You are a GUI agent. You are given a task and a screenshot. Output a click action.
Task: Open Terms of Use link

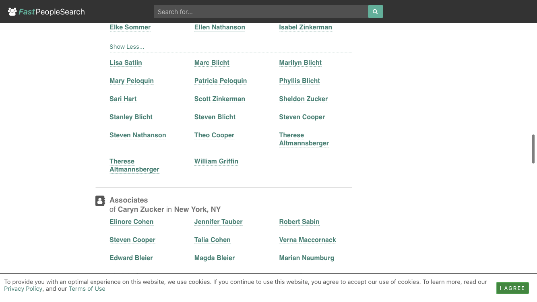(87, 289)
